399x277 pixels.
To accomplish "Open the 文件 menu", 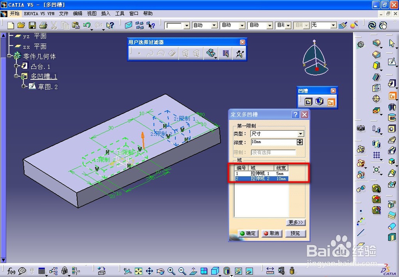I will 63,14.
